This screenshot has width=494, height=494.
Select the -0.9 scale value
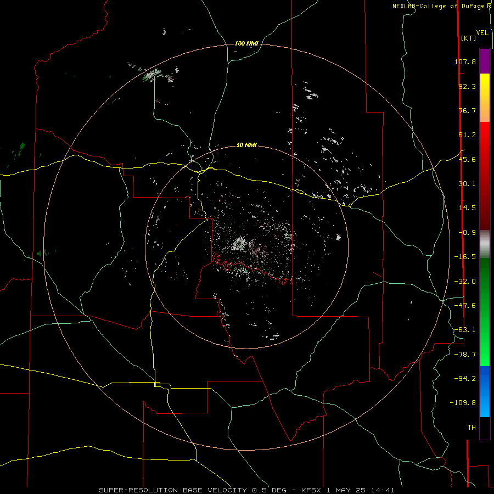click(x=467, y=233)
